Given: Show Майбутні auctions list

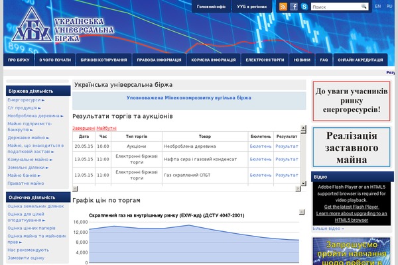Looking at the screenshot, I should [x=106, y=128].
